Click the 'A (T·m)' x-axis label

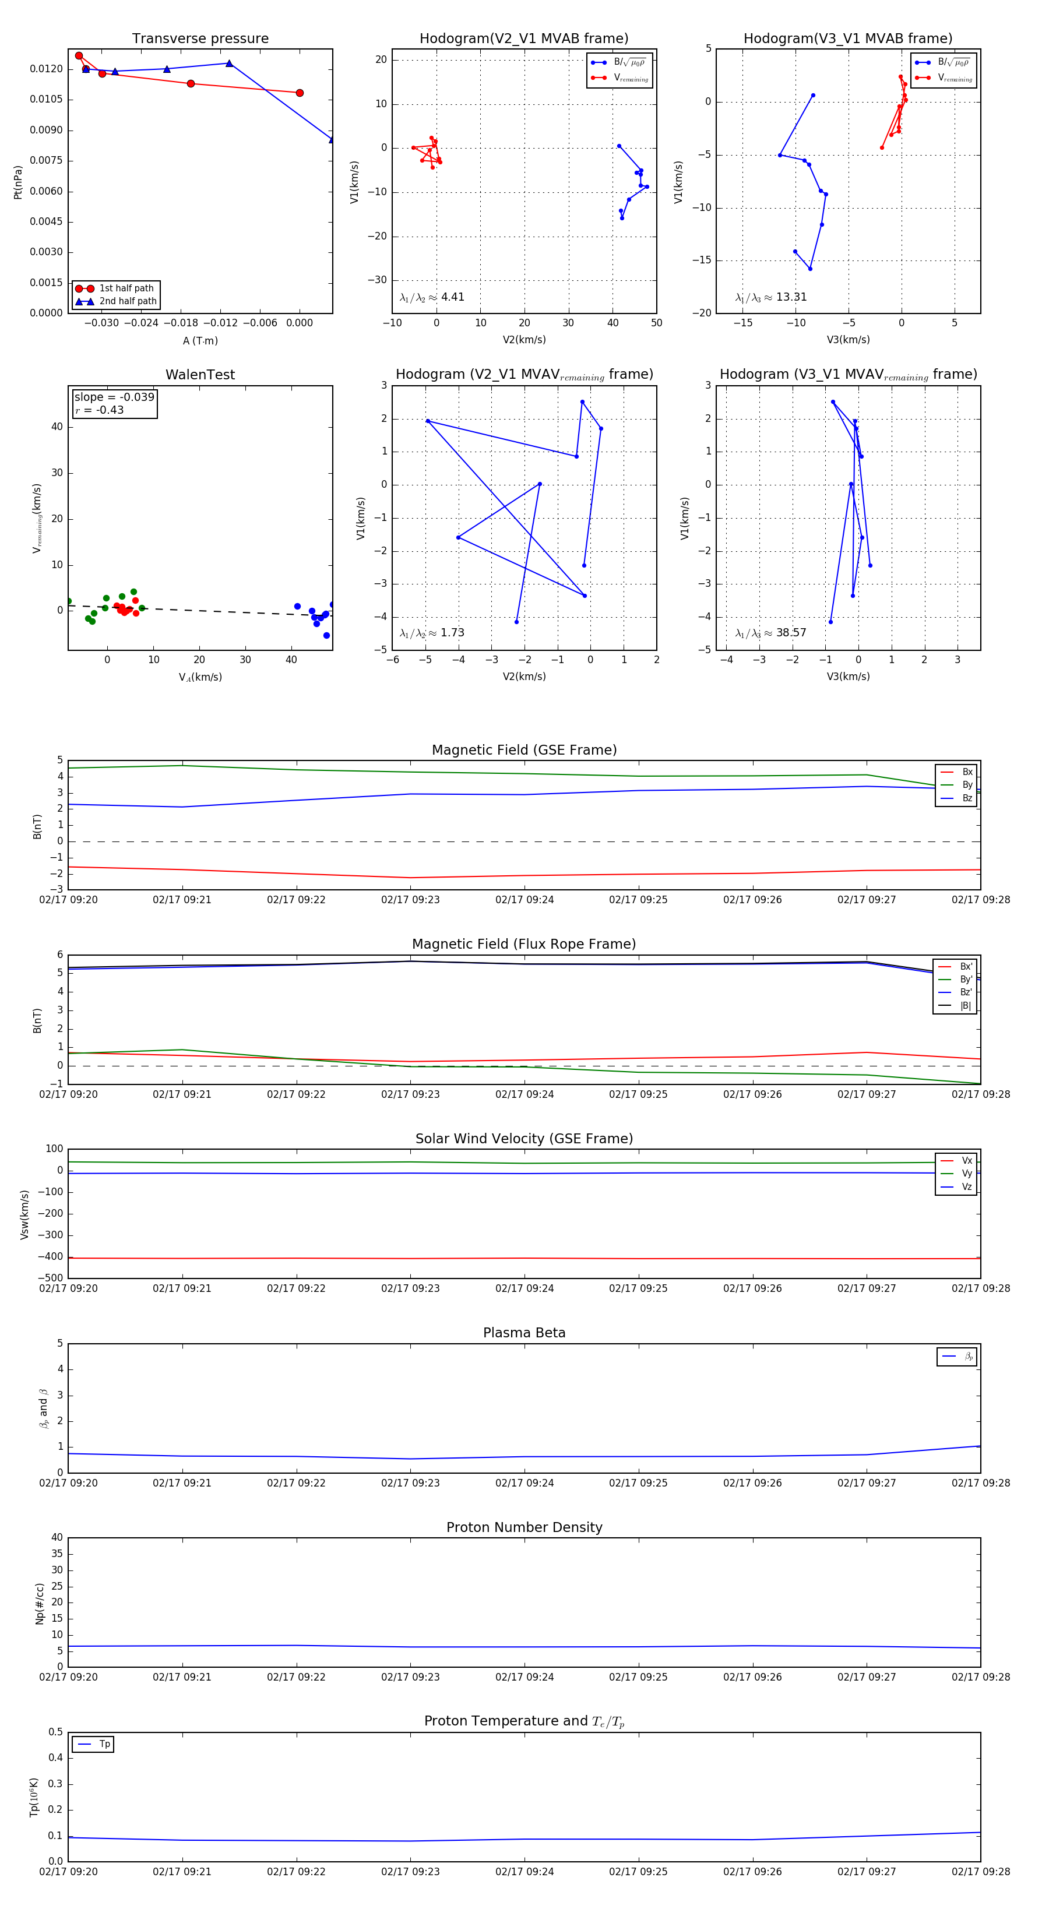[x=200, y=341]
